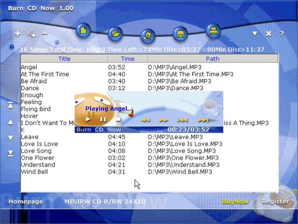The image size is (298, 224).
Task: Skip to previous track in player
Action: coord(182,120)
